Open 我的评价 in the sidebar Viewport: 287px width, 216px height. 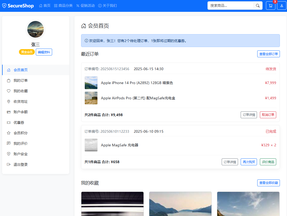[36, 143]
